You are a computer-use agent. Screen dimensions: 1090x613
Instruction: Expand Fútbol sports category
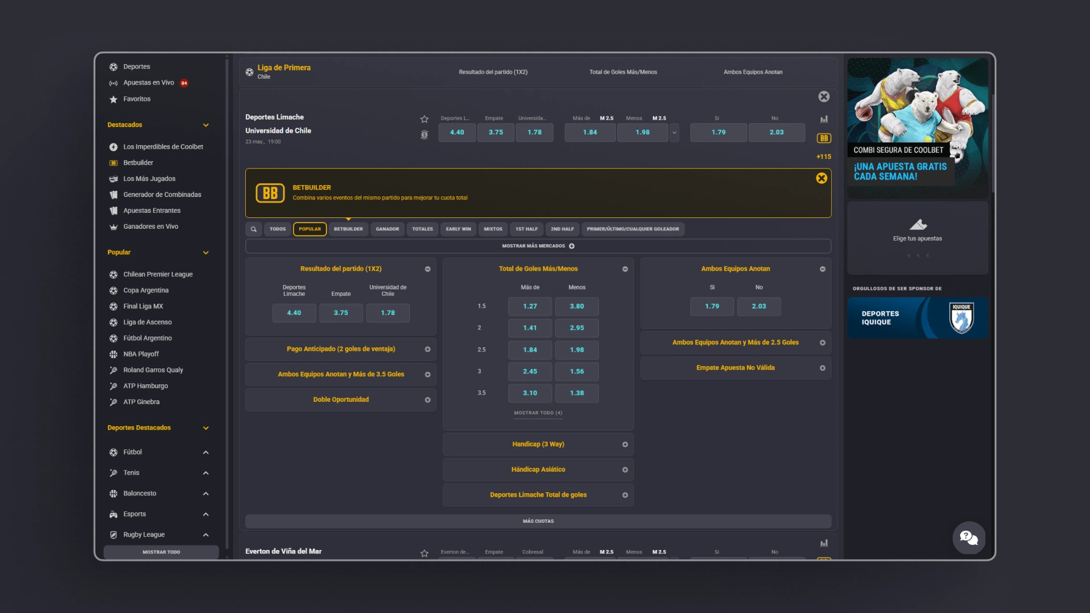(x=206, y=452)
